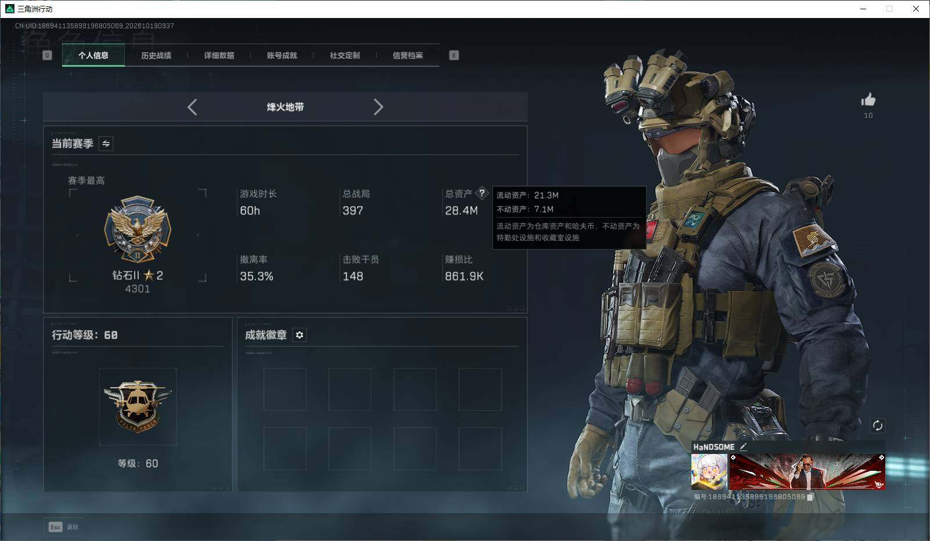The width and height of the screenshot is (930, 541).
Task: Click the rotate character refresh icon
Action: click(877, 425)
